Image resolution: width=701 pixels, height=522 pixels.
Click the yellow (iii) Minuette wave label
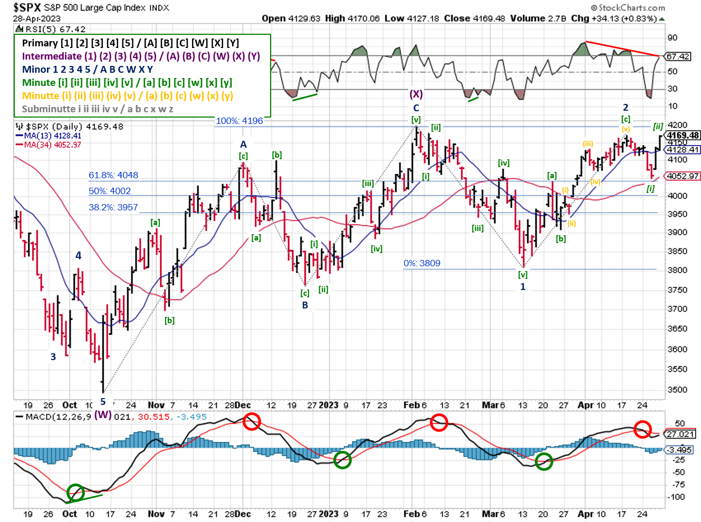coord(588,143)
